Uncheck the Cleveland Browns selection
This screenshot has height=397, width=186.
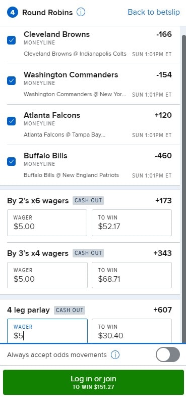[12, 40]
